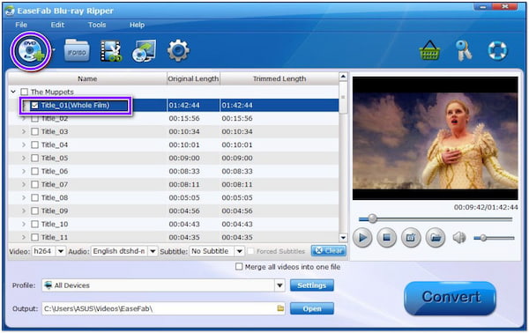Click the folder icon in Output path field
529x333 pixels.
[280, 308]
